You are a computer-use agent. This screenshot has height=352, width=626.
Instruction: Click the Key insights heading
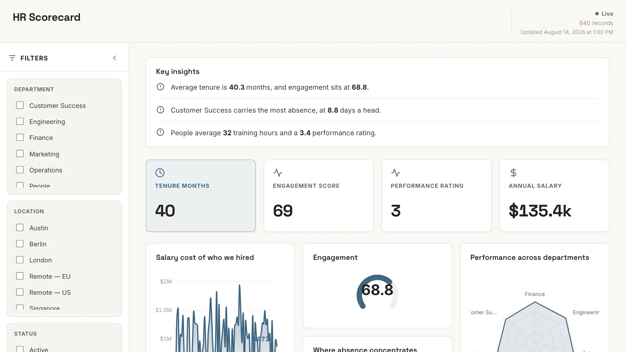pyautogui.click(x=178, y=72)
